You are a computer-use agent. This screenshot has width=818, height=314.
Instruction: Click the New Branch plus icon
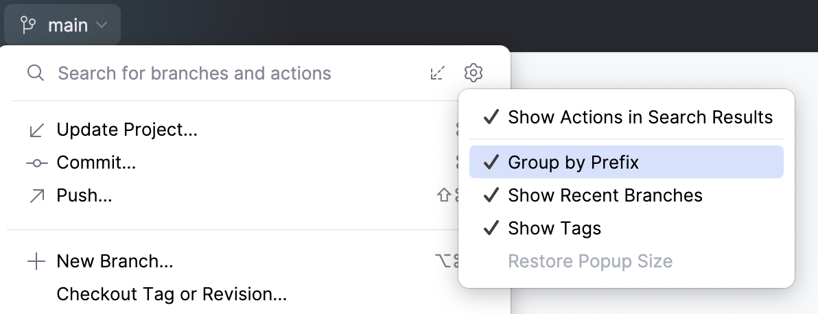[x=36, y=261]
